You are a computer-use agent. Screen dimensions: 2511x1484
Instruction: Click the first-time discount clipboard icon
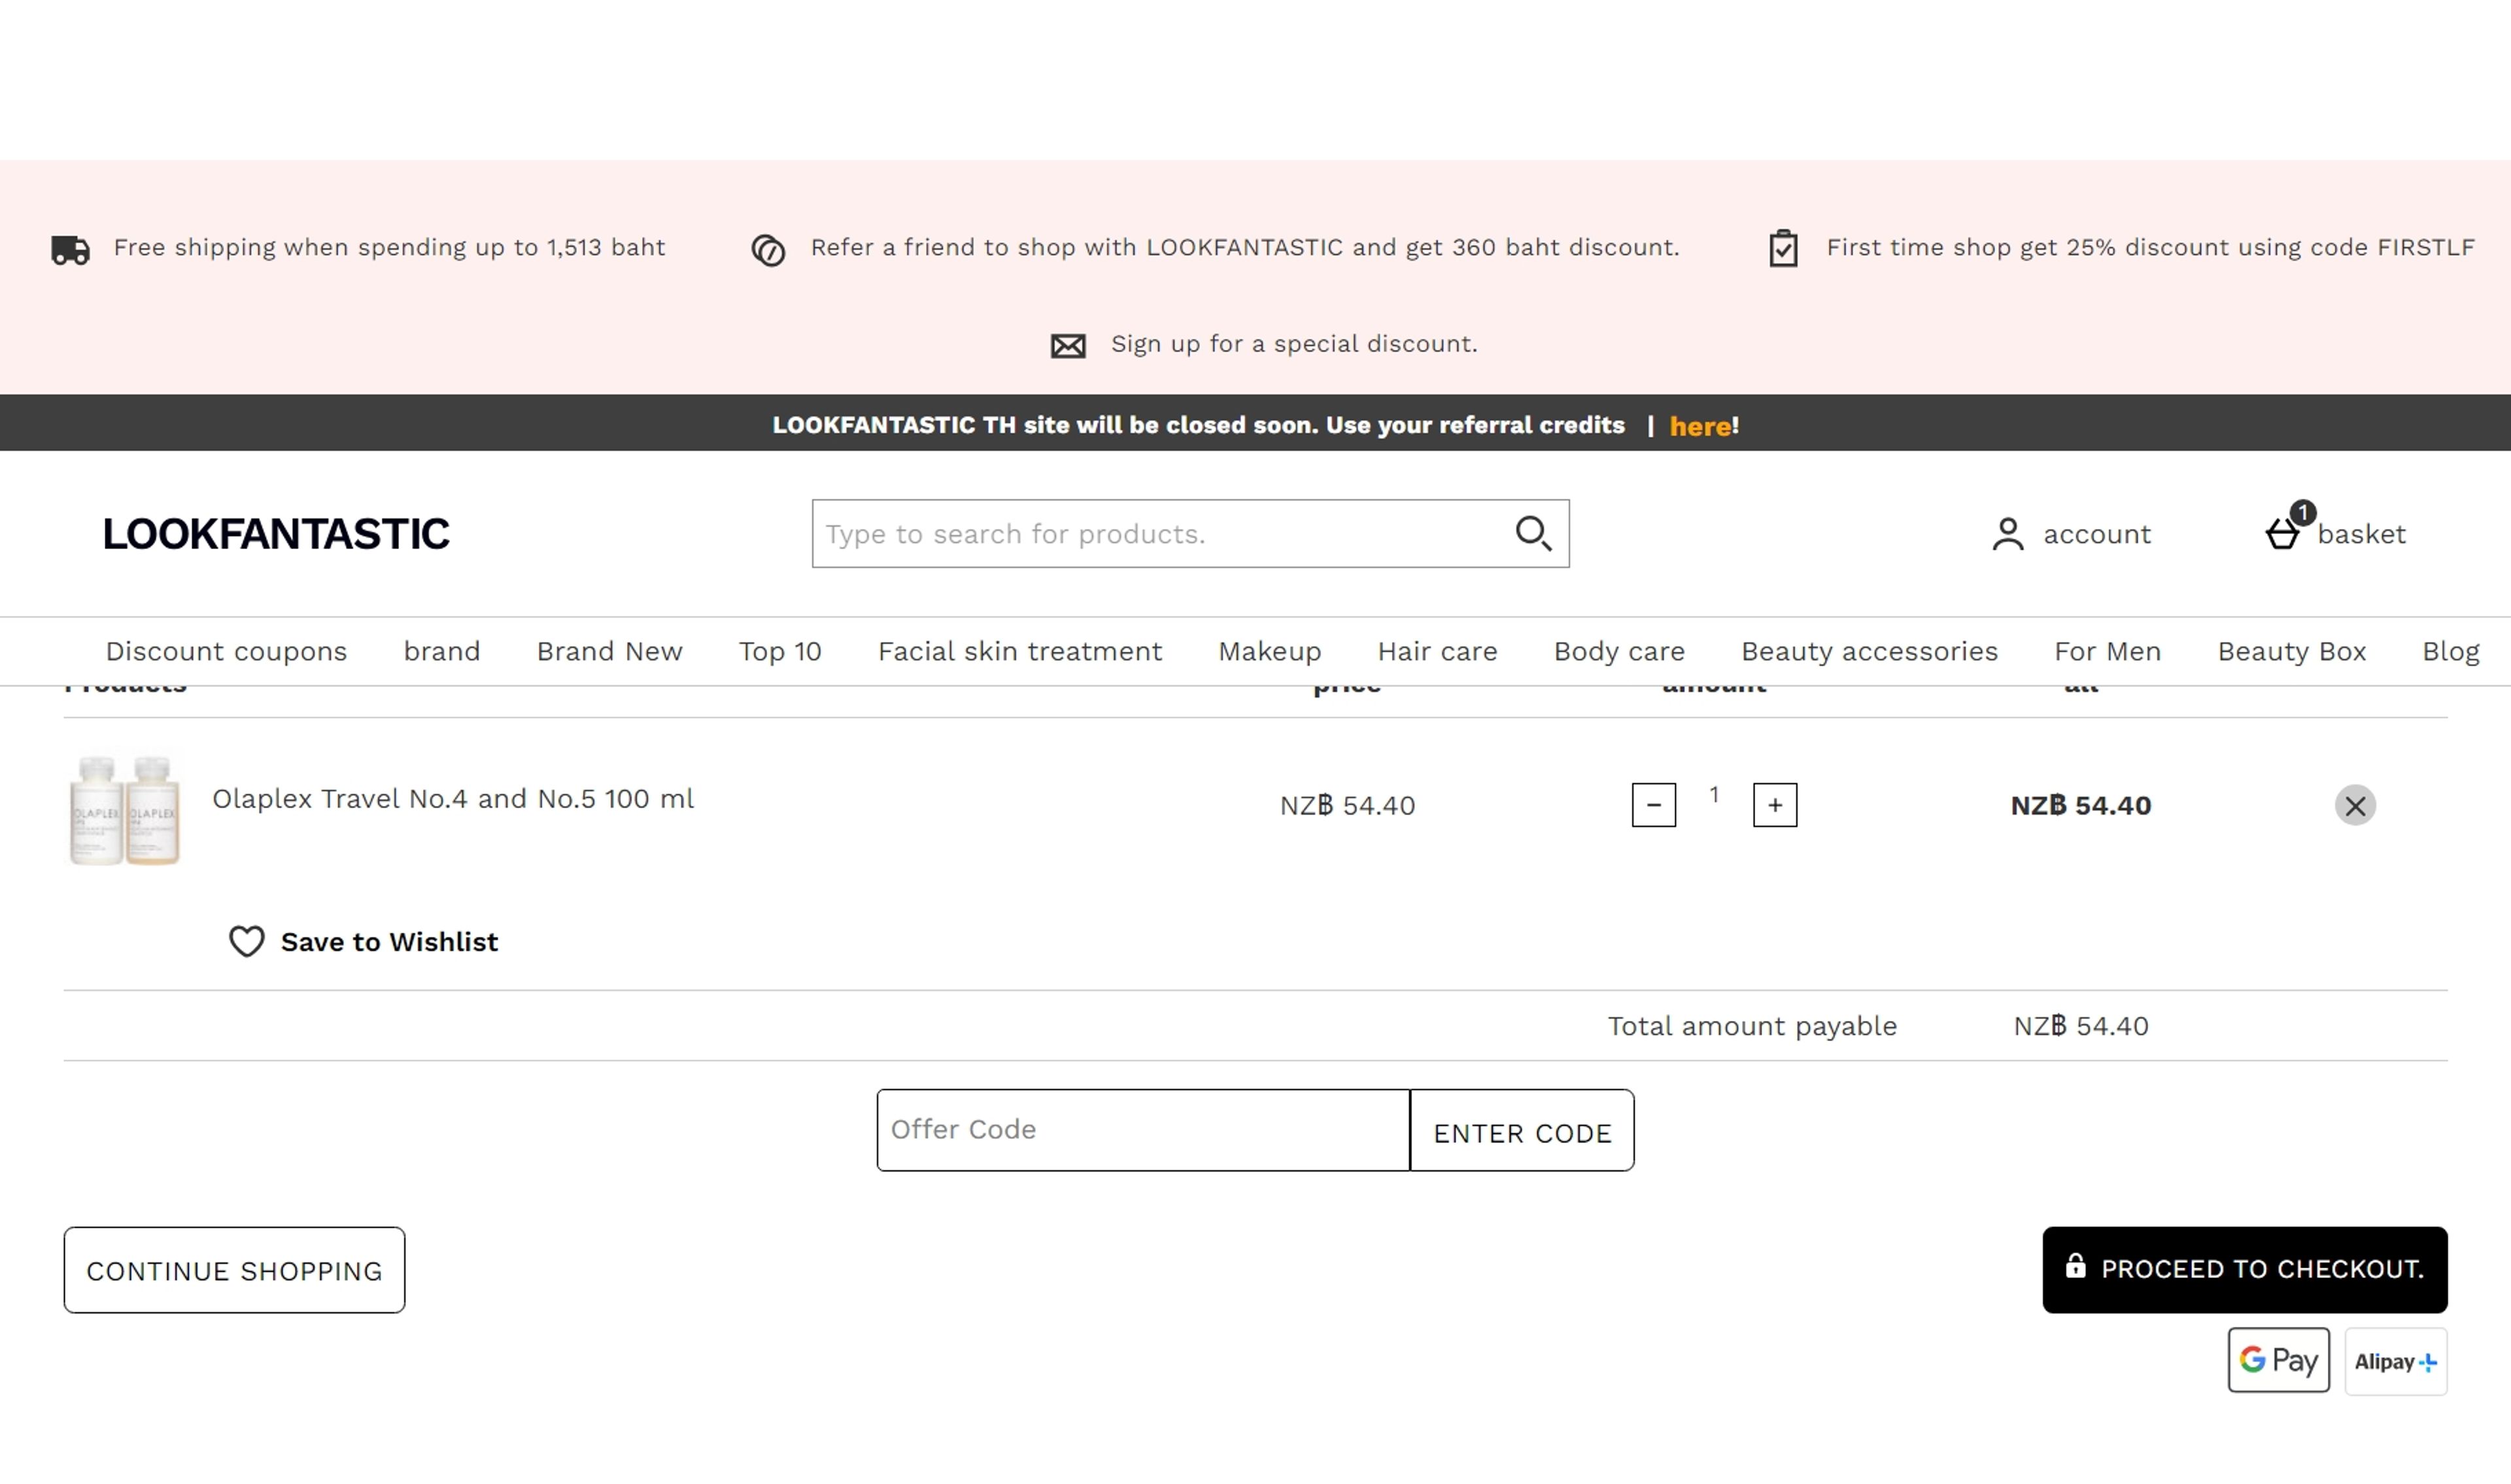pos(1783,248)
